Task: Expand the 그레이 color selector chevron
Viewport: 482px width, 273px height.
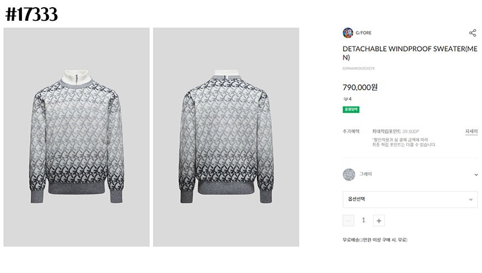Action: tap(476, 174)
